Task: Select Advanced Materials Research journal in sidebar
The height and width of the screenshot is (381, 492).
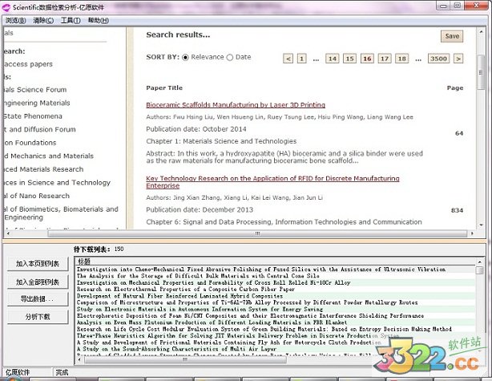Action: pyautogui.click(x=43, y=169)
